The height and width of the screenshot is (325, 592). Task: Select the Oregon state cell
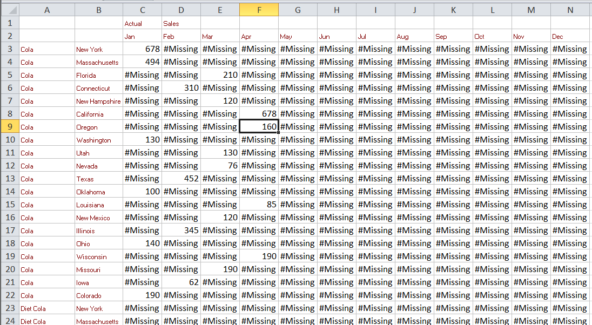click(x=99, y=126)
